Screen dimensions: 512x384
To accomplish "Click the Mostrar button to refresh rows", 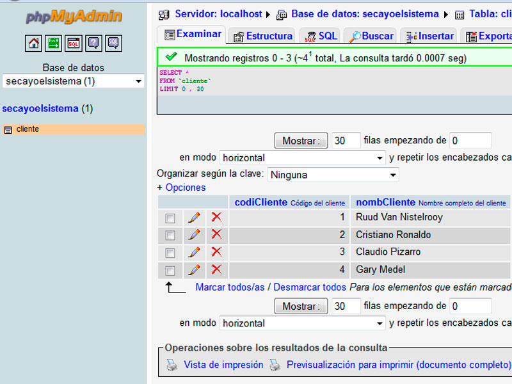I will tap(301, 140).
